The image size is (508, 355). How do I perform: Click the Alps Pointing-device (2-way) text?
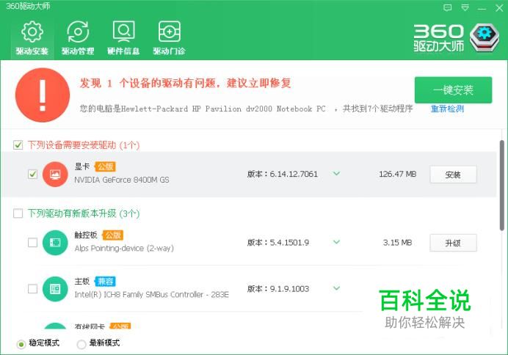(124, 248)
